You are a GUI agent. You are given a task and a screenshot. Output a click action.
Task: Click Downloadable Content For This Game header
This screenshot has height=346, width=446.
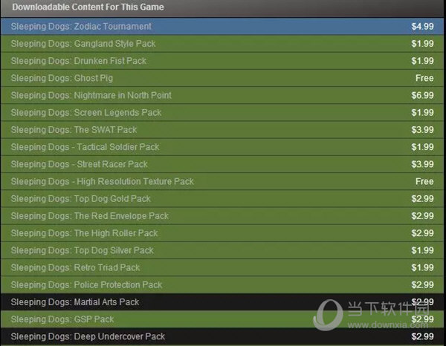pos(88,7)
